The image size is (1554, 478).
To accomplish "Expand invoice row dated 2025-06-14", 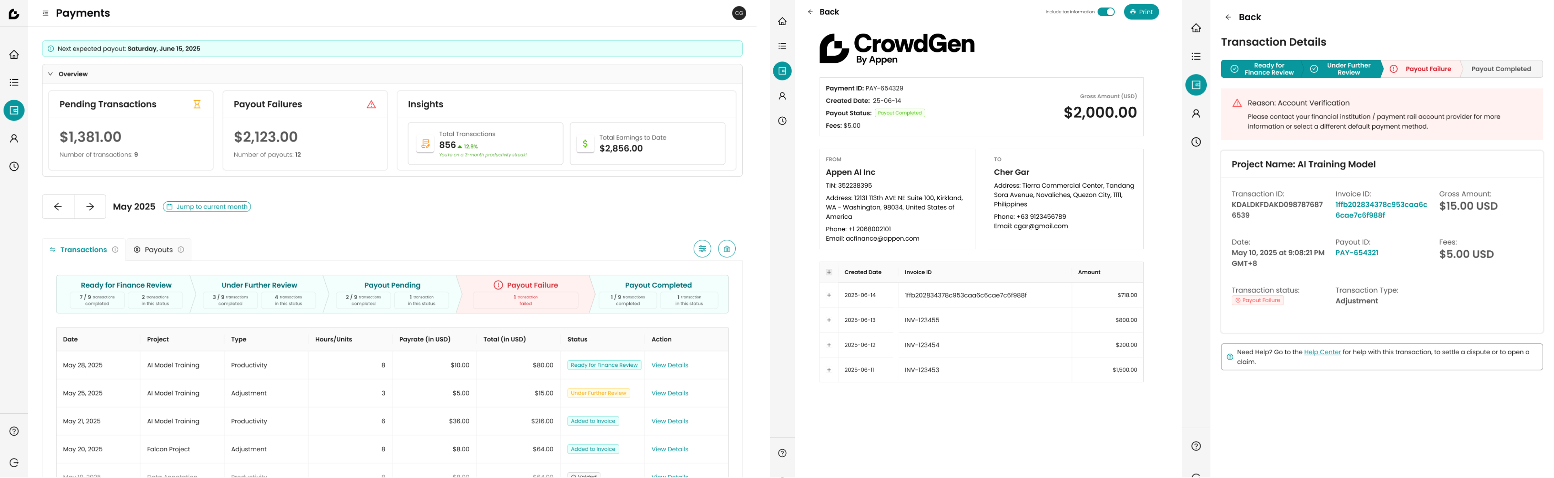I will (x=829, y=295).
